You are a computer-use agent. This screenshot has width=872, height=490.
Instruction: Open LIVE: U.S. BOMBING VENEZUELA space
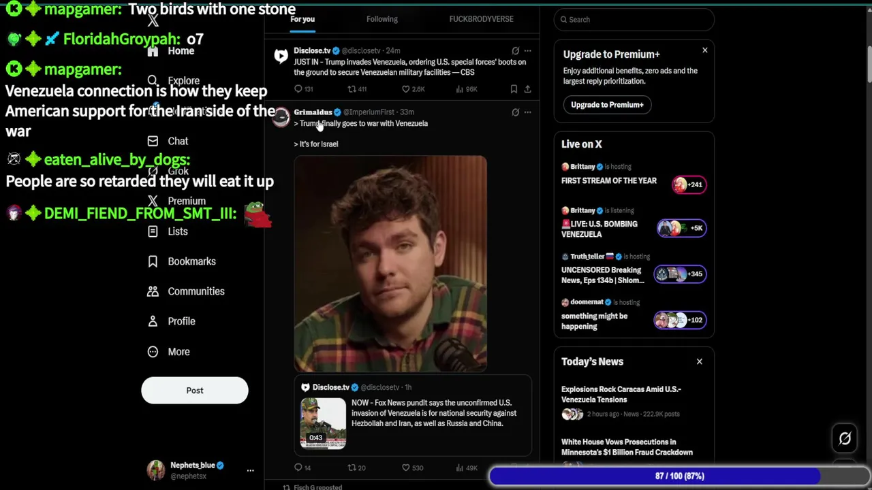click(x=599, y=229)
